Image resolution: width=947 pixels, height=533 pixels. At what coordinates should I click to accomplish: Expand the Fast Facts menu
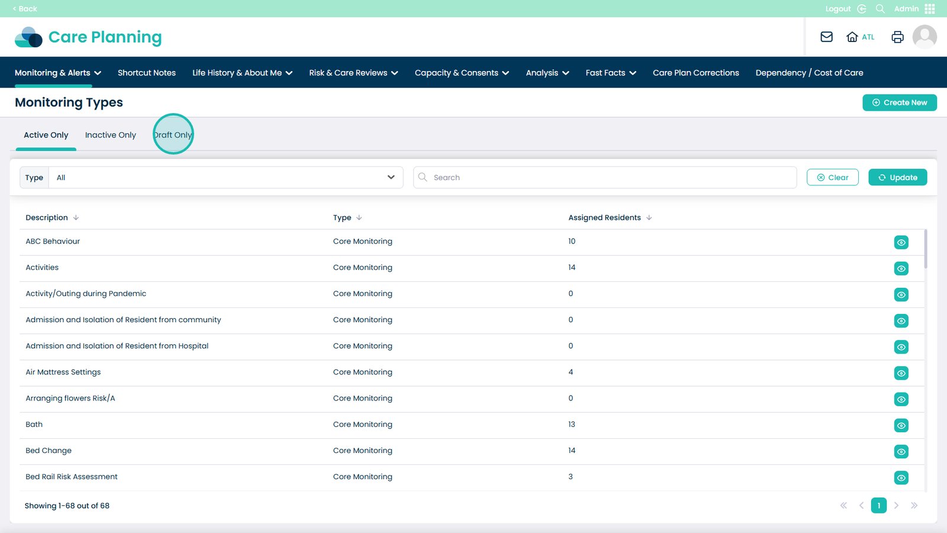[x=611, y=73]
